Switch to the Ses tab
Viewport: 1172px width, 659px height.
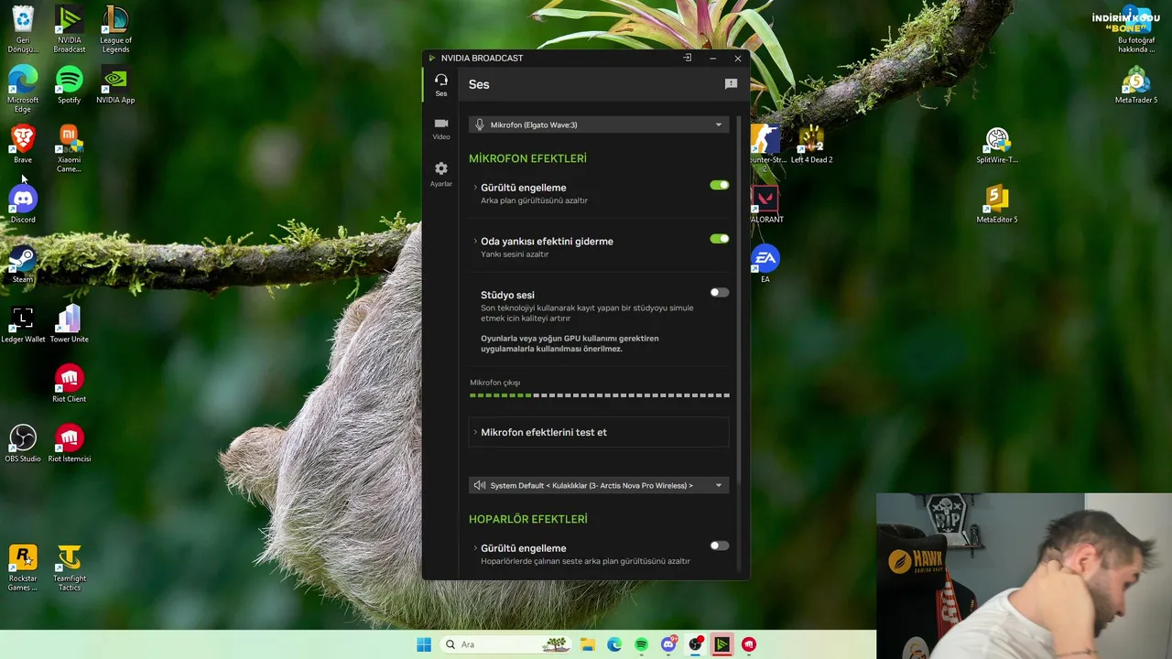click(441, 85)
